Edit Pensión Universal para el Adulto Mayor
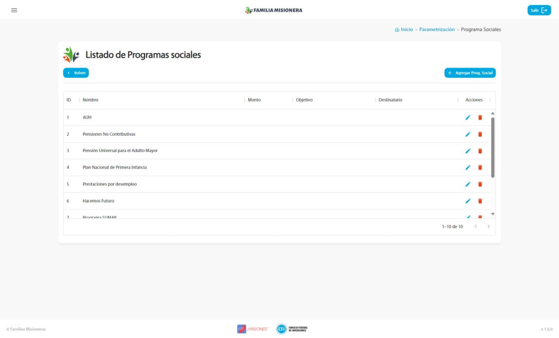This screenshot has height=338, width=559. tap(468, 151)
